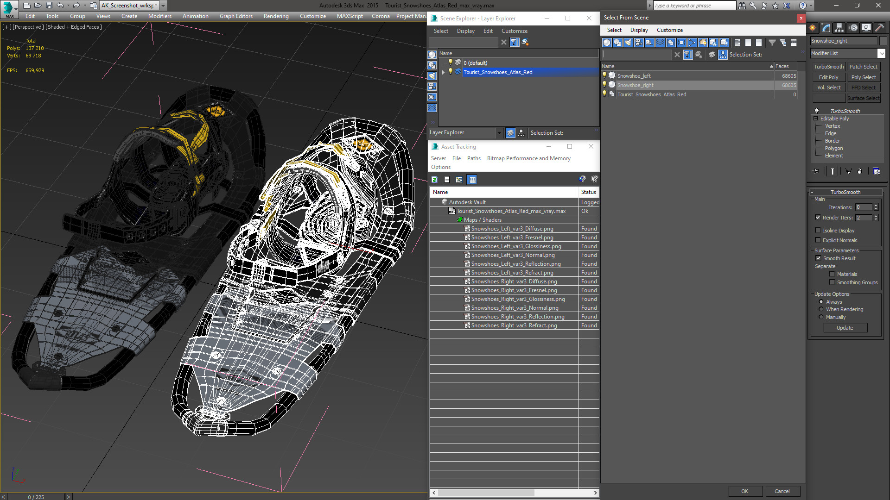This screenshot has height=500, width=890.
Task: Open the Hierarchy tab in command panel
Action: point(839,28)
